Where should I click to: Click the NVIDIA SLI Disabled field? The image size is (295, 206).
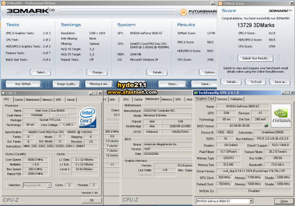254,191
